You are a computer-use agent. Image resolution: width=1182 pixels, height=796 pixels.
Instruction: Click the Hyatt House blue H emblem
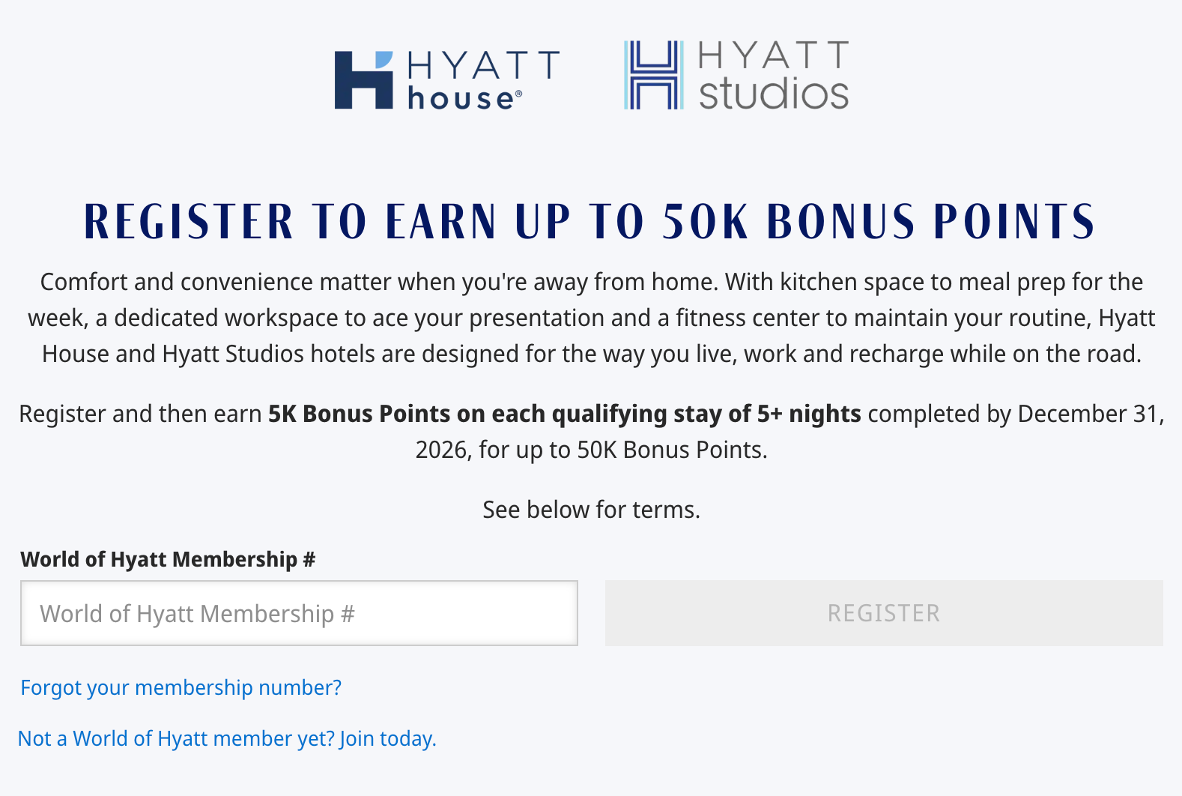point(363,80)
